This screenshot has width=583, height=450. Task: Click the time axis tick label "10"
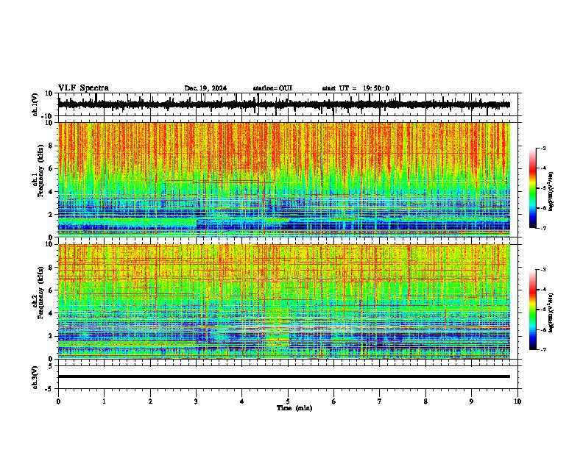[517, 401]
